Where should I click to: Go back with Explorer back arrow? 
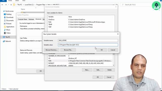[2, 5]
